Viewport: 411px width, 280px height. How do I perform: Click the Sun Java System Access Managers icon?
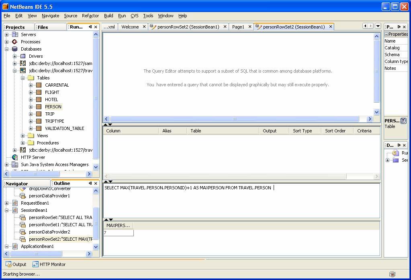[15, 164]
